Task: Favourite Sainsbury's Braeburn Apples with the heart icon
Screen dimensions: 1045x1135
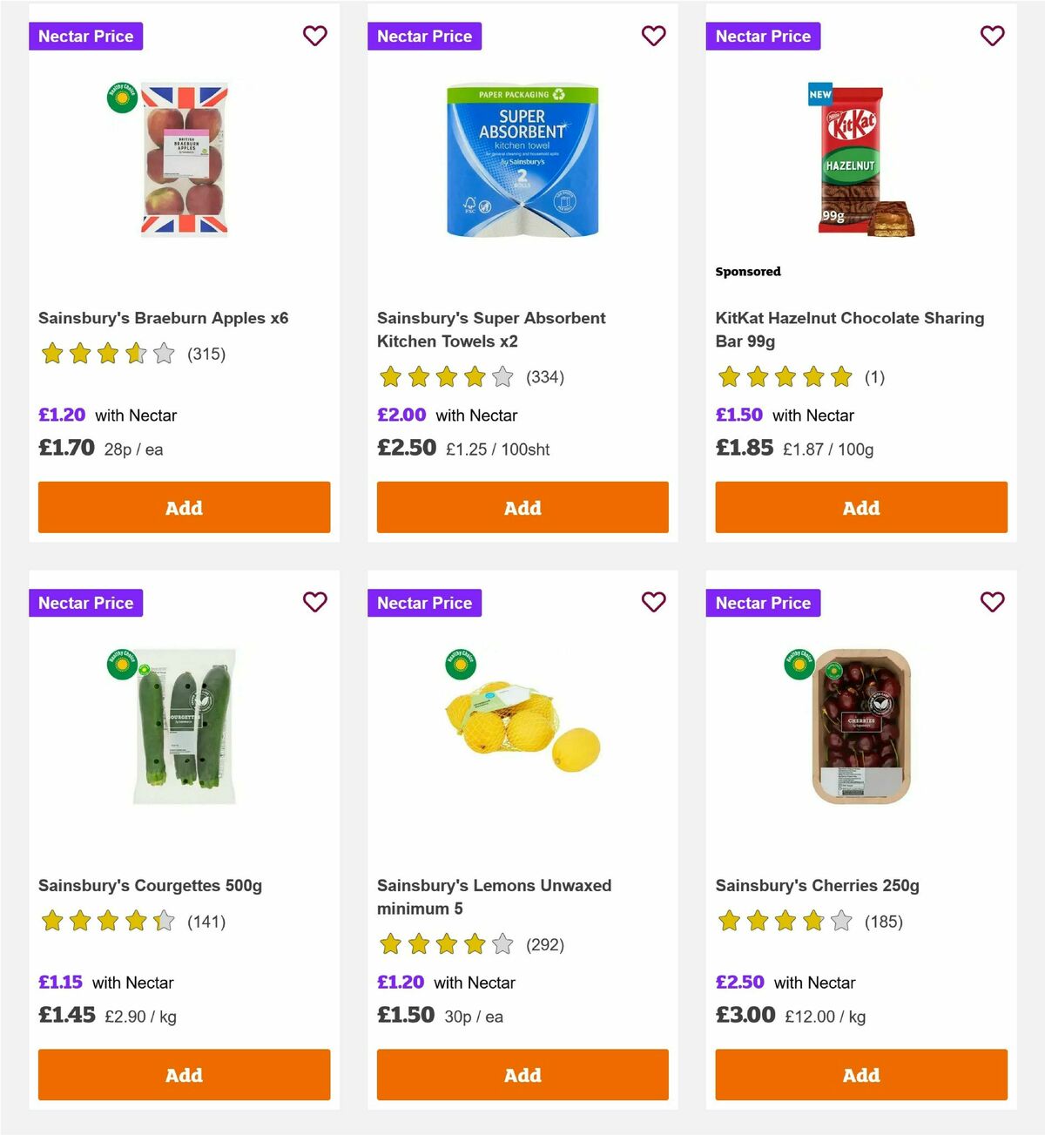Action: tap(314, 36)
